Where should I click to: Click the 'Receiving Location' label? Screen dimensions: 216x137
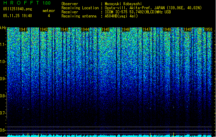coord(80,8)
